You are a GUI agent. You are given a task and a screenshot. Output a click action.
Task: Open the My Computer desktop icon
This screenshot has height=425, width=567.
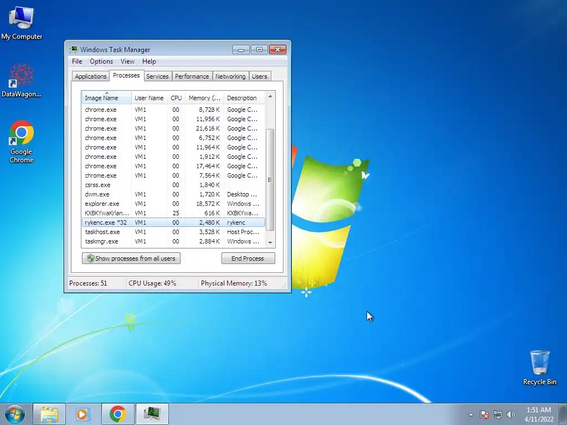(22, 22)
